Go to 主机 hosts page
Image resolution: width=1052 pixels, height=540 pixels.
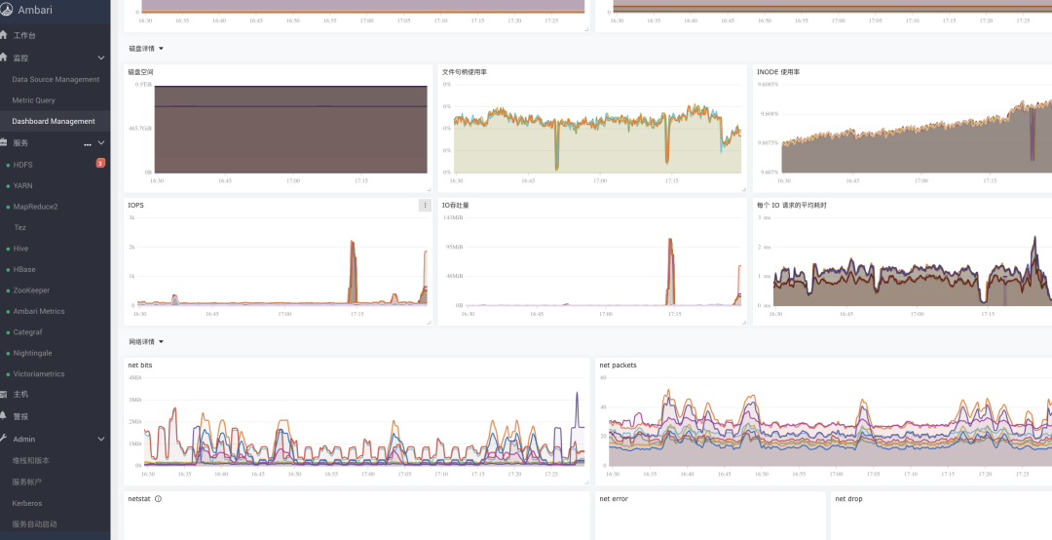pyautogui.click(x=20, y=394)
